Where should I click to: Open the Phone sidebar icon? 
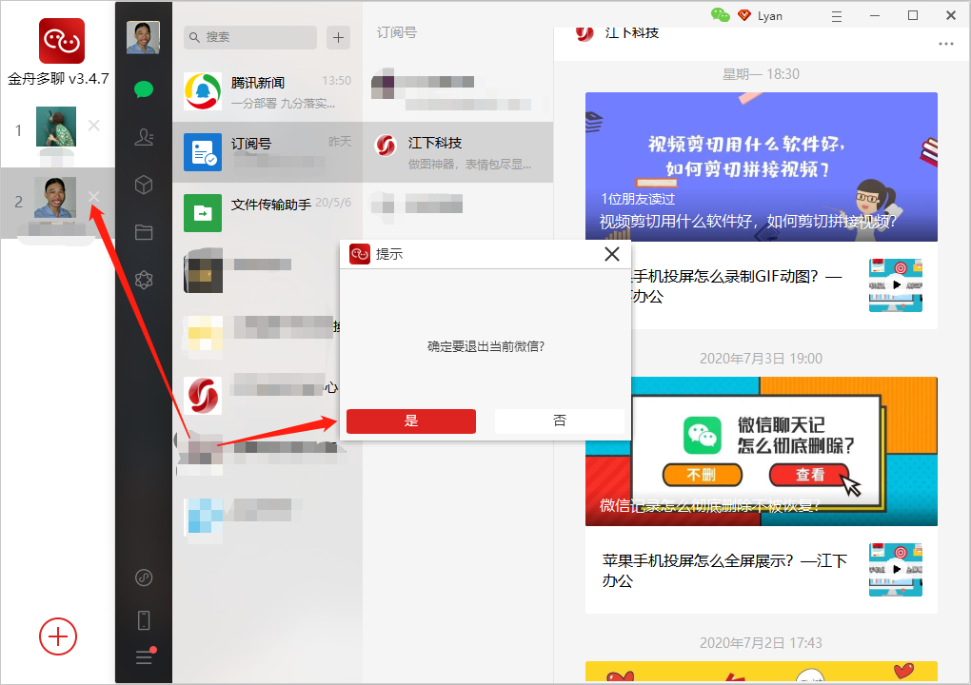(144, 620)
